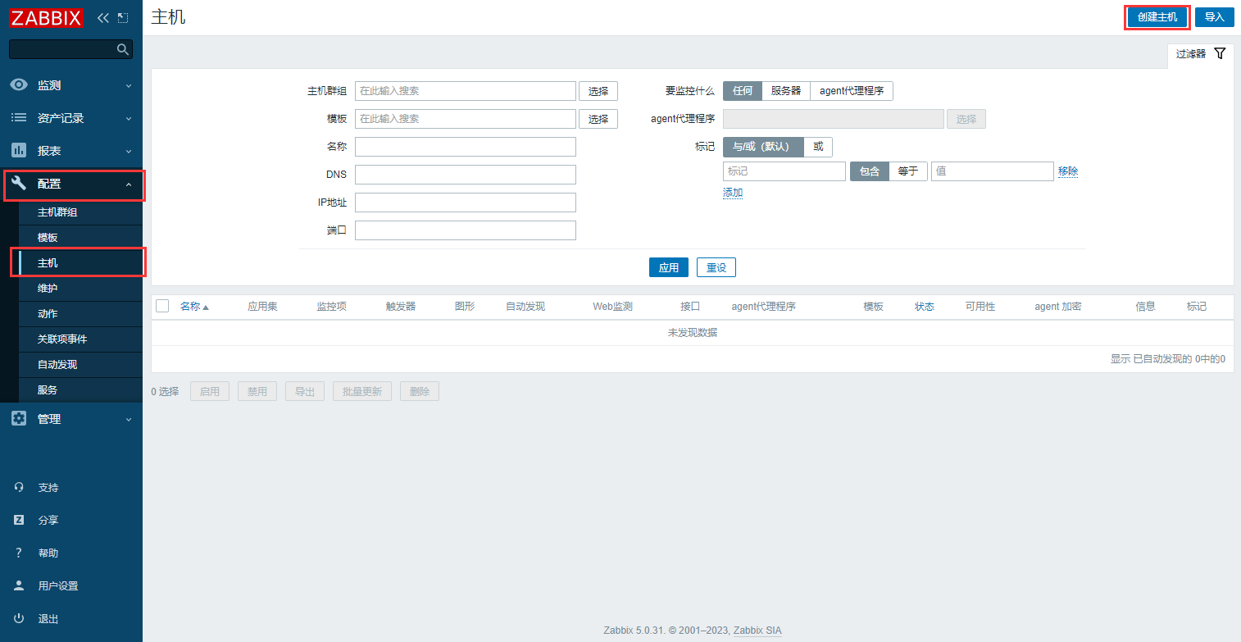Select 等于 tag operator

(907, 171)
